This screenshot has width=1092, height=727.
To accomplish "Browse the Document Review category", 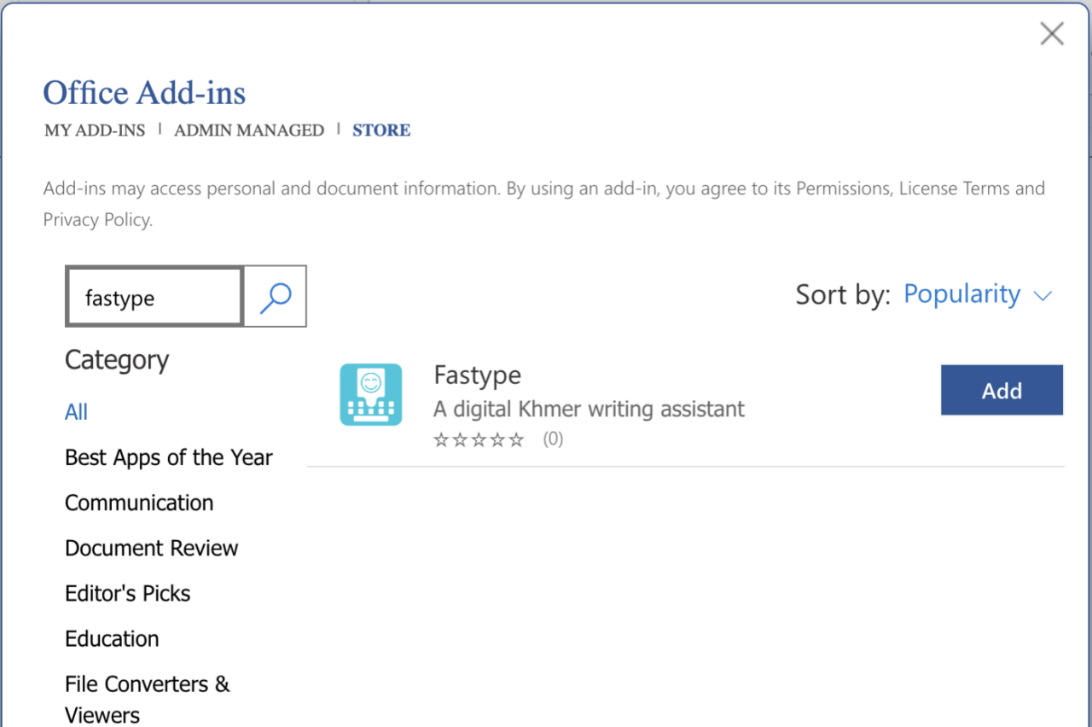I will tap(151, 548).
